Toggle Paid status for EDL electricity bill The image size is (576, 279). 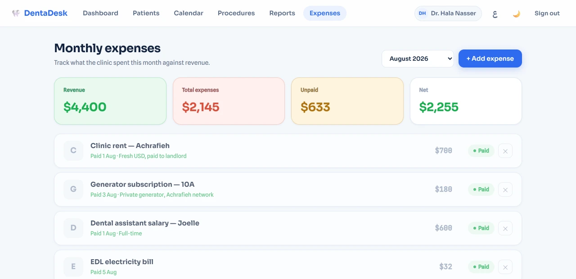click(481, 267)
